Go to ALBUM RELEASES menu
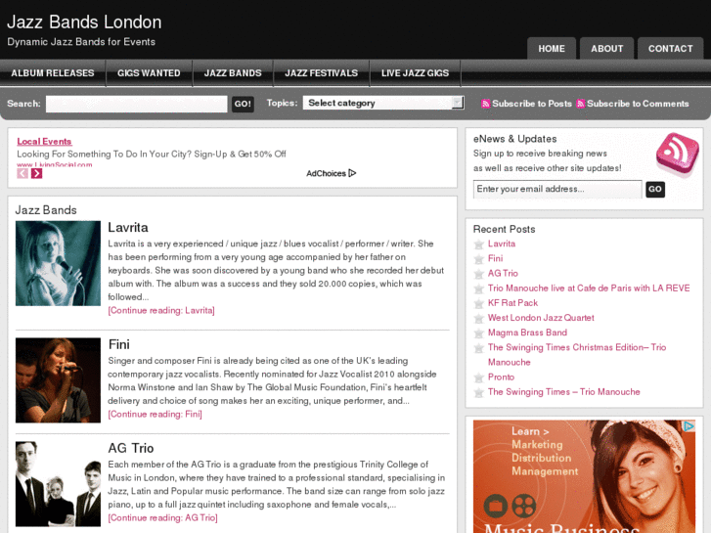The image size is (711, 533). 53,73
